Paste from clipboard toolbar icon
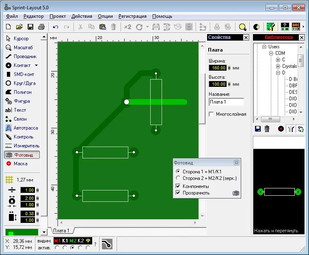309x255 pixels. 102,27
